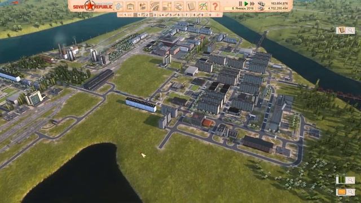Select quick bar slot 9
361x203 pixels.
tap(200, 15)
